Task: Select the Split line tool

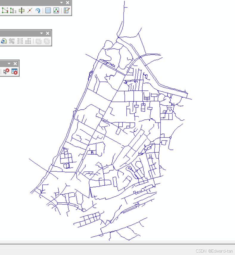Action: (x=29, y=10)
